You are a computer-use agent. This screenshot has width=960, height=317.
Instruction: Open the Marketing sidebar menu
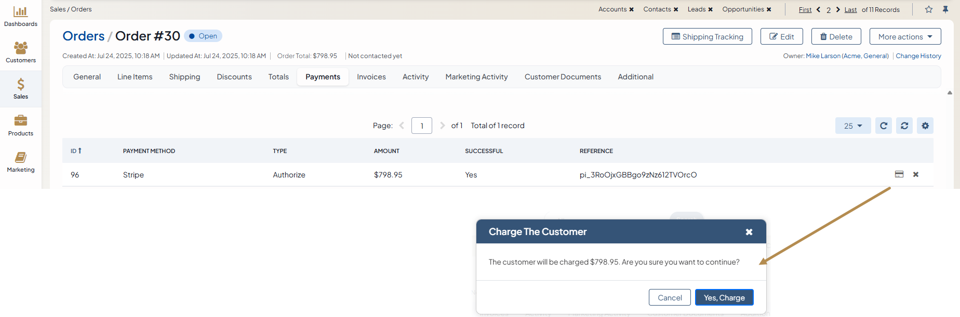21,162
